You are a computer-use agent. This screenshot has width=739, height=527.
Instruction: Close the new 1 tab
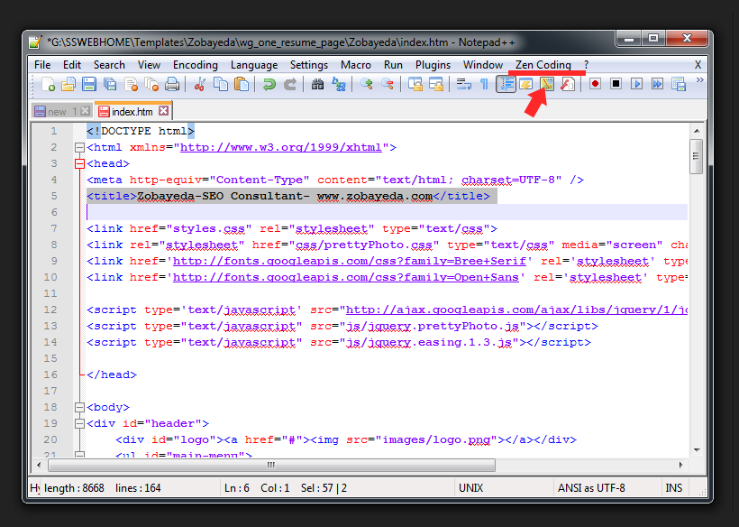pyautogui.click(x=85, y=111)
